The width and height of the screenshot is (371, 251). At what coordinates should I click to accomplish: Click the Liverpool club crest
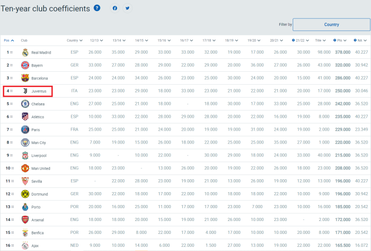pyautogui.click(x=24, y=155)
